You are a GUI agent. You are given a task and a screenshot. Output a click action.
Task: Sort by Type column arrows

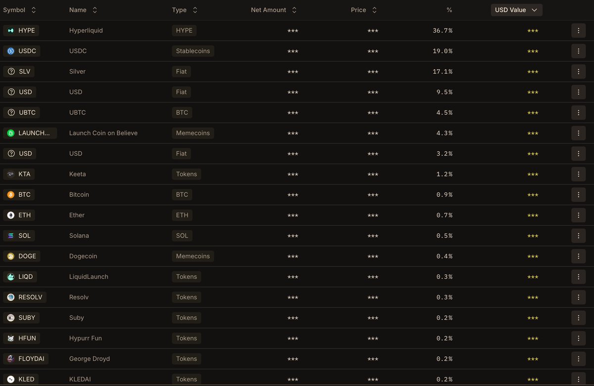coord(195,10)
